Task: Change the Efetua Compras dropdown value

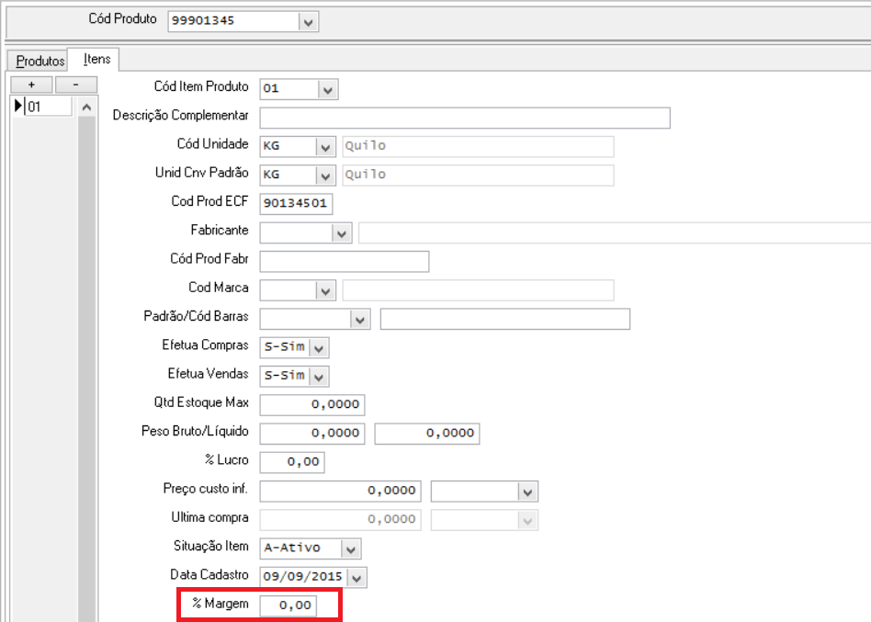Action: [319, 348]
